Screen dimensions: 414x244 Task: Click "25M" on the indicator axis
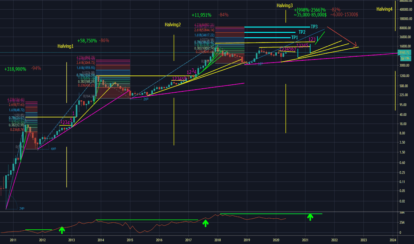[x=402, y=223]
